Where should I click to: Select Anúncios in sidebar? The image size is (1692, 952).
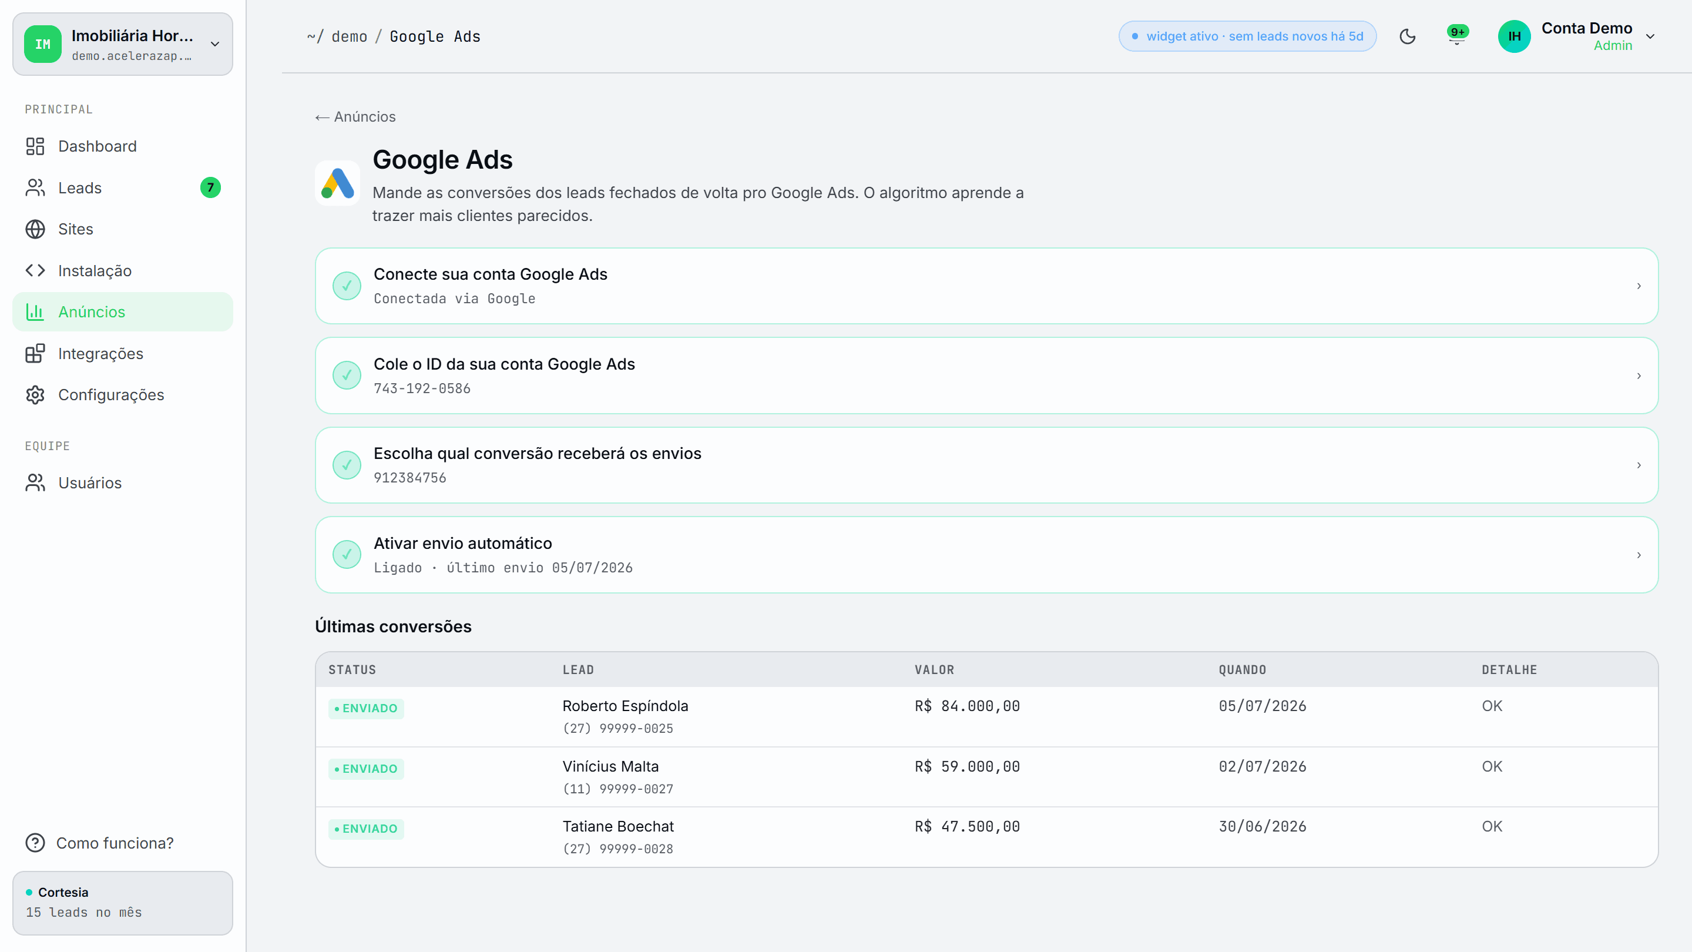[x=123, y=312]
